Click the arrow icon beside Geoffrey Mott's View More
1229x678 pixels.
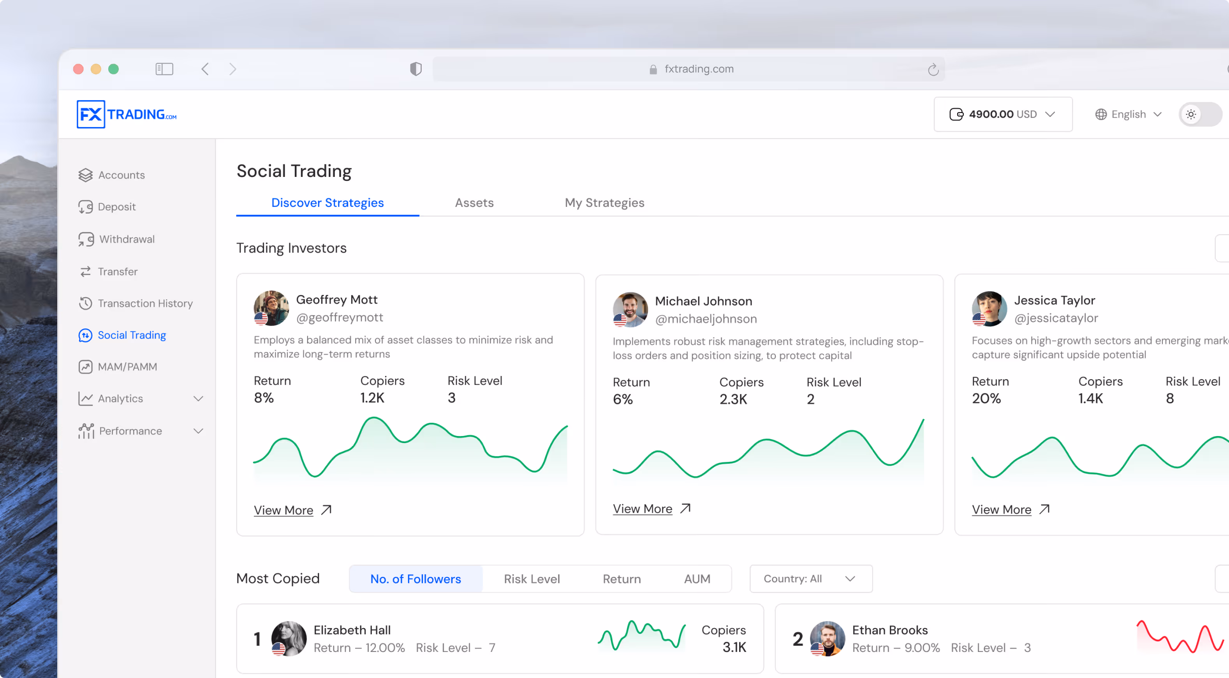click(x=326, y=510)
